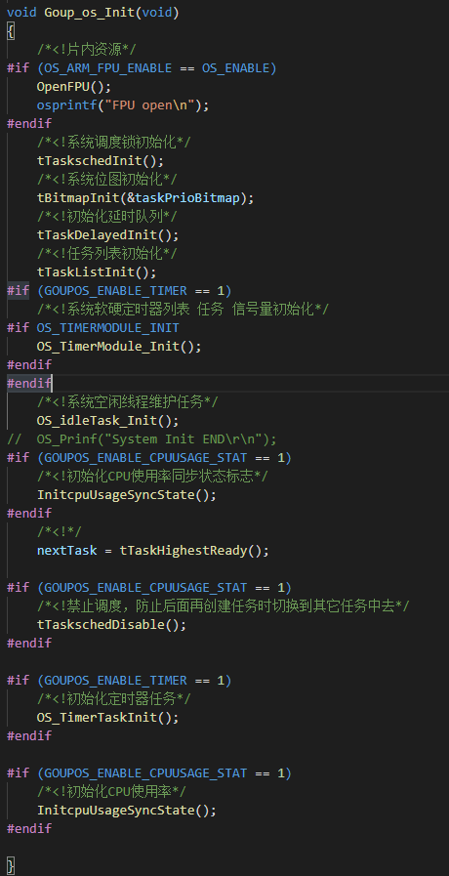Click the tTaskschedInit() call

(101, 161)
